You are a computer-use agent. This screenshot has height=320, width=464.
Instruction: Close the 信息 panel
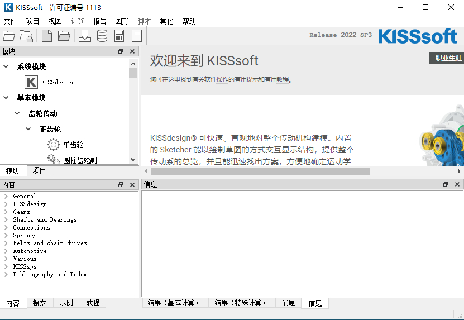click(457, 184)
